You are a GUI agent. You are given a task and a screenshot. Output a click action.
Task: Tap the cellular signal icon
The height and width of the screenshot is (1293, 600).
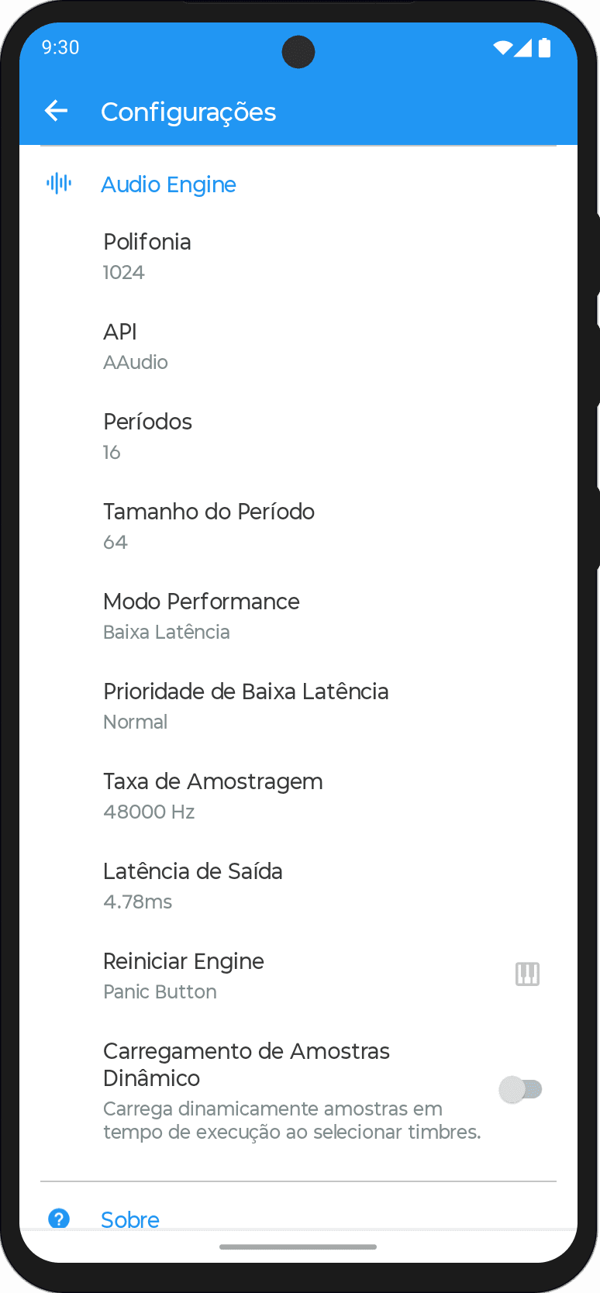(524, 48)
